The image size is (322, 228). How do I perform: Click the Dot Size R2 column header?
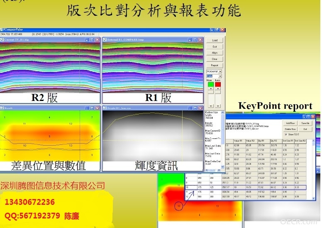coord(300,141)
